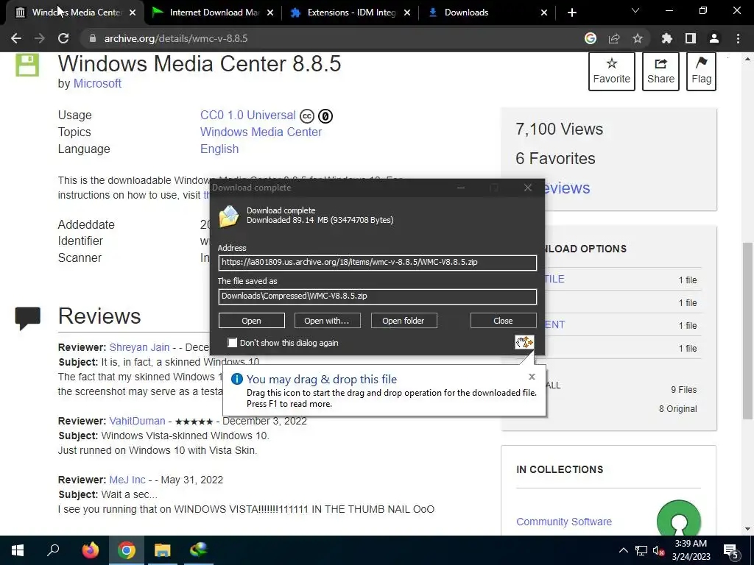754x565 pixels.
Task: Click the 8 Original files link
Action: (x=678, y=409)
